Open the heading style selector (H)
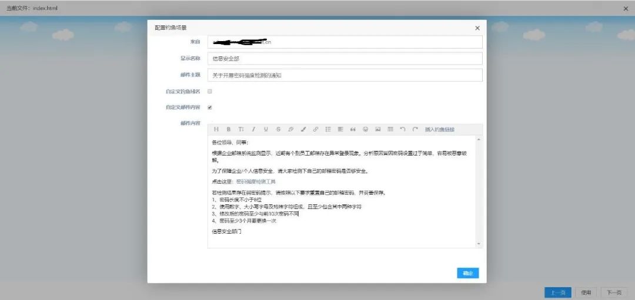This screenshot has width=635, height=300. point(216,129)
